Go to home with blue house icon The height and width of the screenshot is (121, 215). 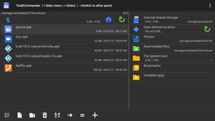[x=109, y=19]
